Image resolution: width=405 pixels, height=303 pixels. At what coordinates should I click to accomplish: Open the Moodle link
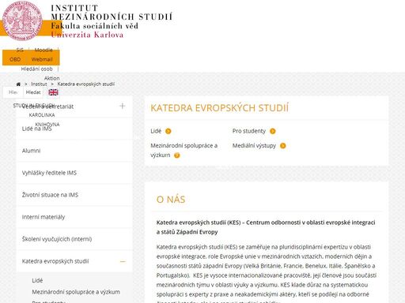click(44, 50)
